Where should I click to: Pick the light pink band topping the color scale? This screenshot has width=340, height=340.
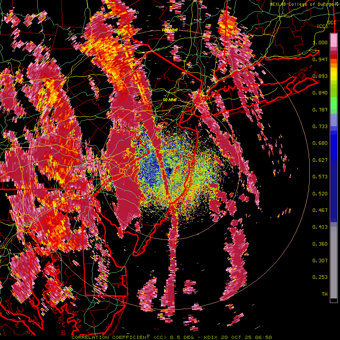click(x=334, y=40)
